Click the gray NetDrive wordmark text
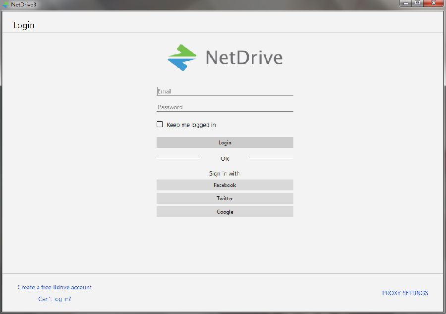Screen dimensions: 446x314 [x=244, y=58]
